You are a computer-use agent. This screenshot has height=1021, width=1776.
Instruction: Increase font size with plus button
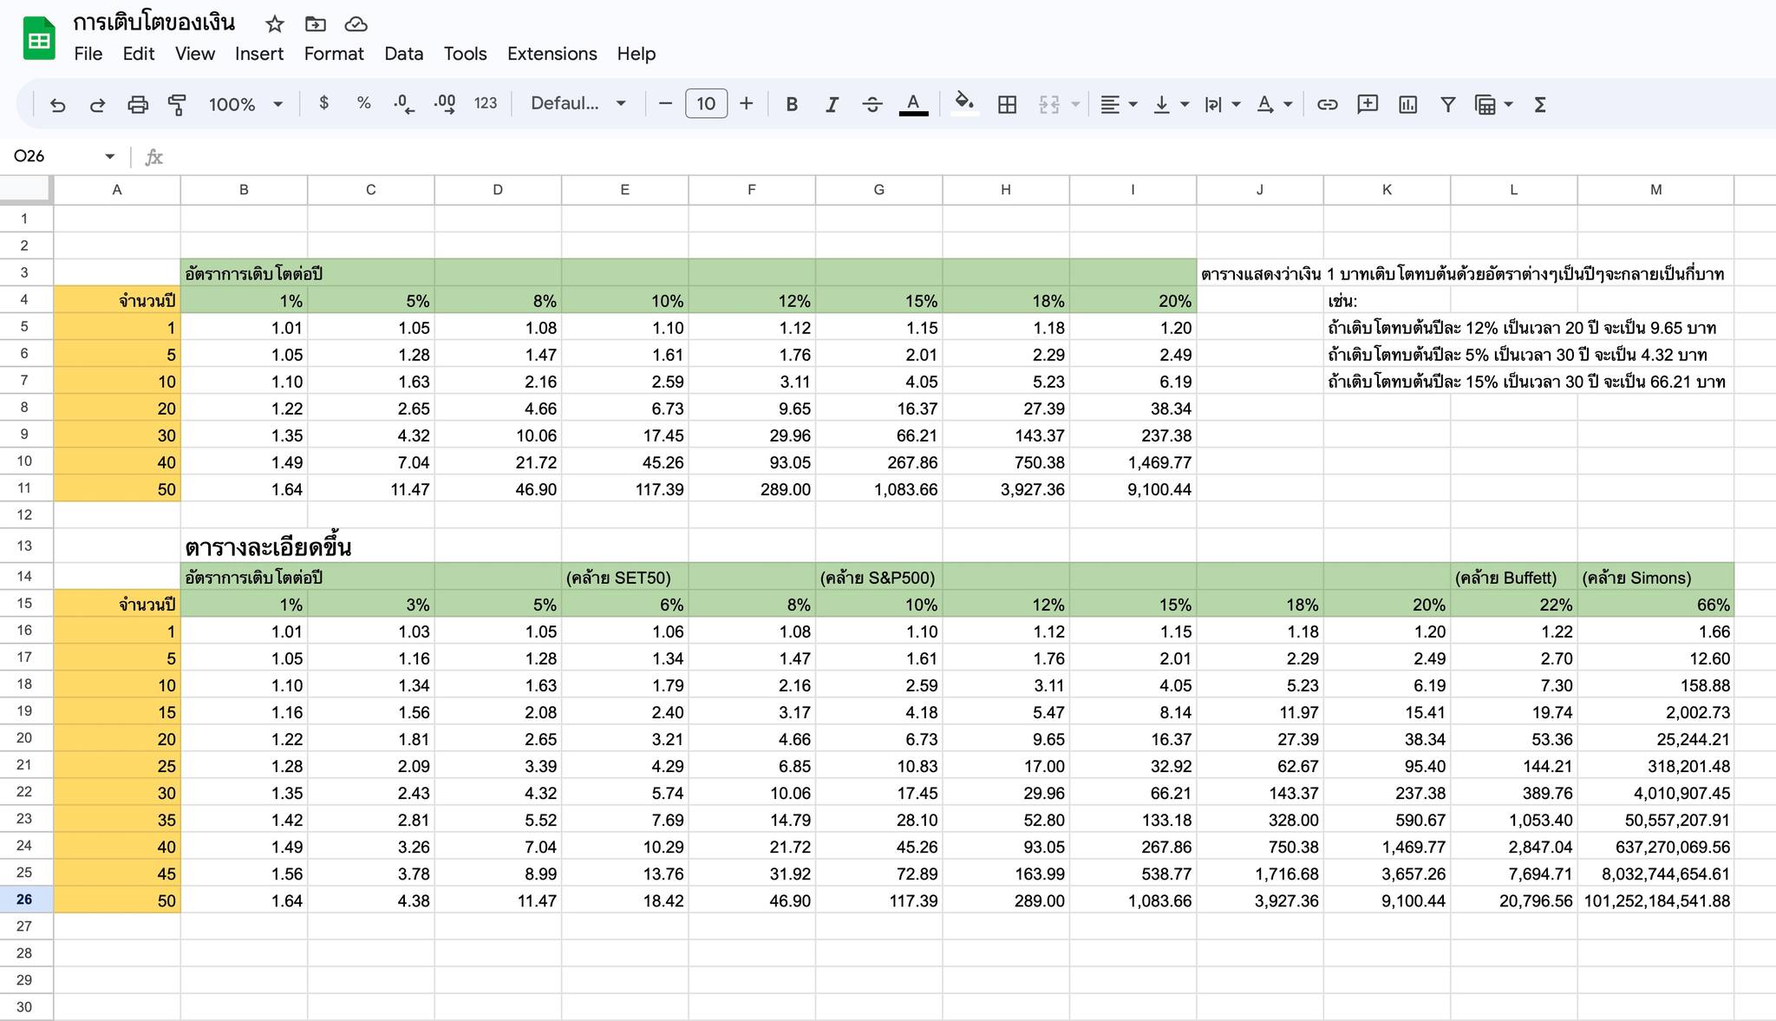click(746, 104)
